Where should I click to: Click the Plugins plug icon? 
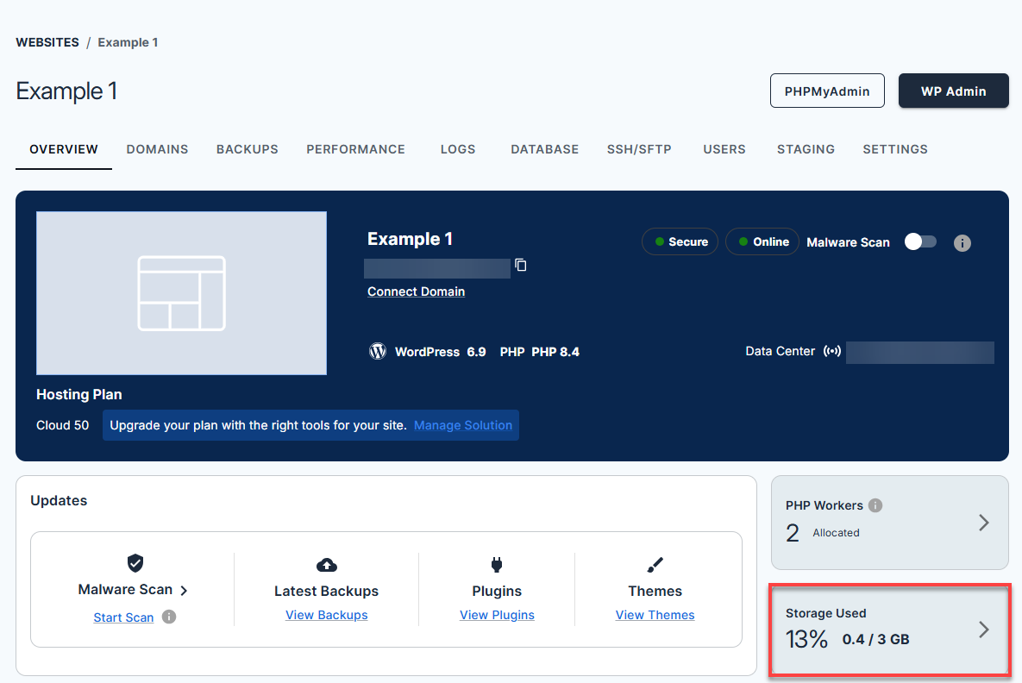(497, 565)
